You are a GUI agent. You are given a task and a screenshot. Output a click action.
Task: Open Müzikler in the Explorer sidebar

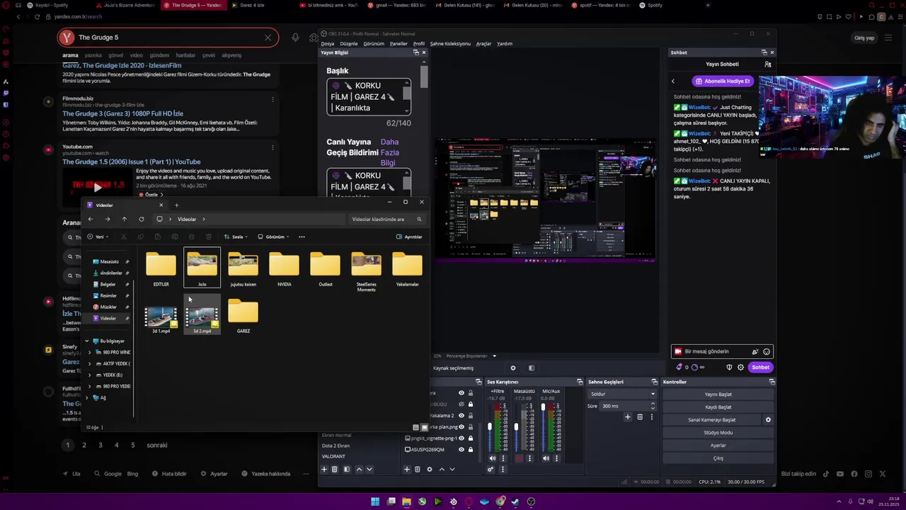point(108,307)
